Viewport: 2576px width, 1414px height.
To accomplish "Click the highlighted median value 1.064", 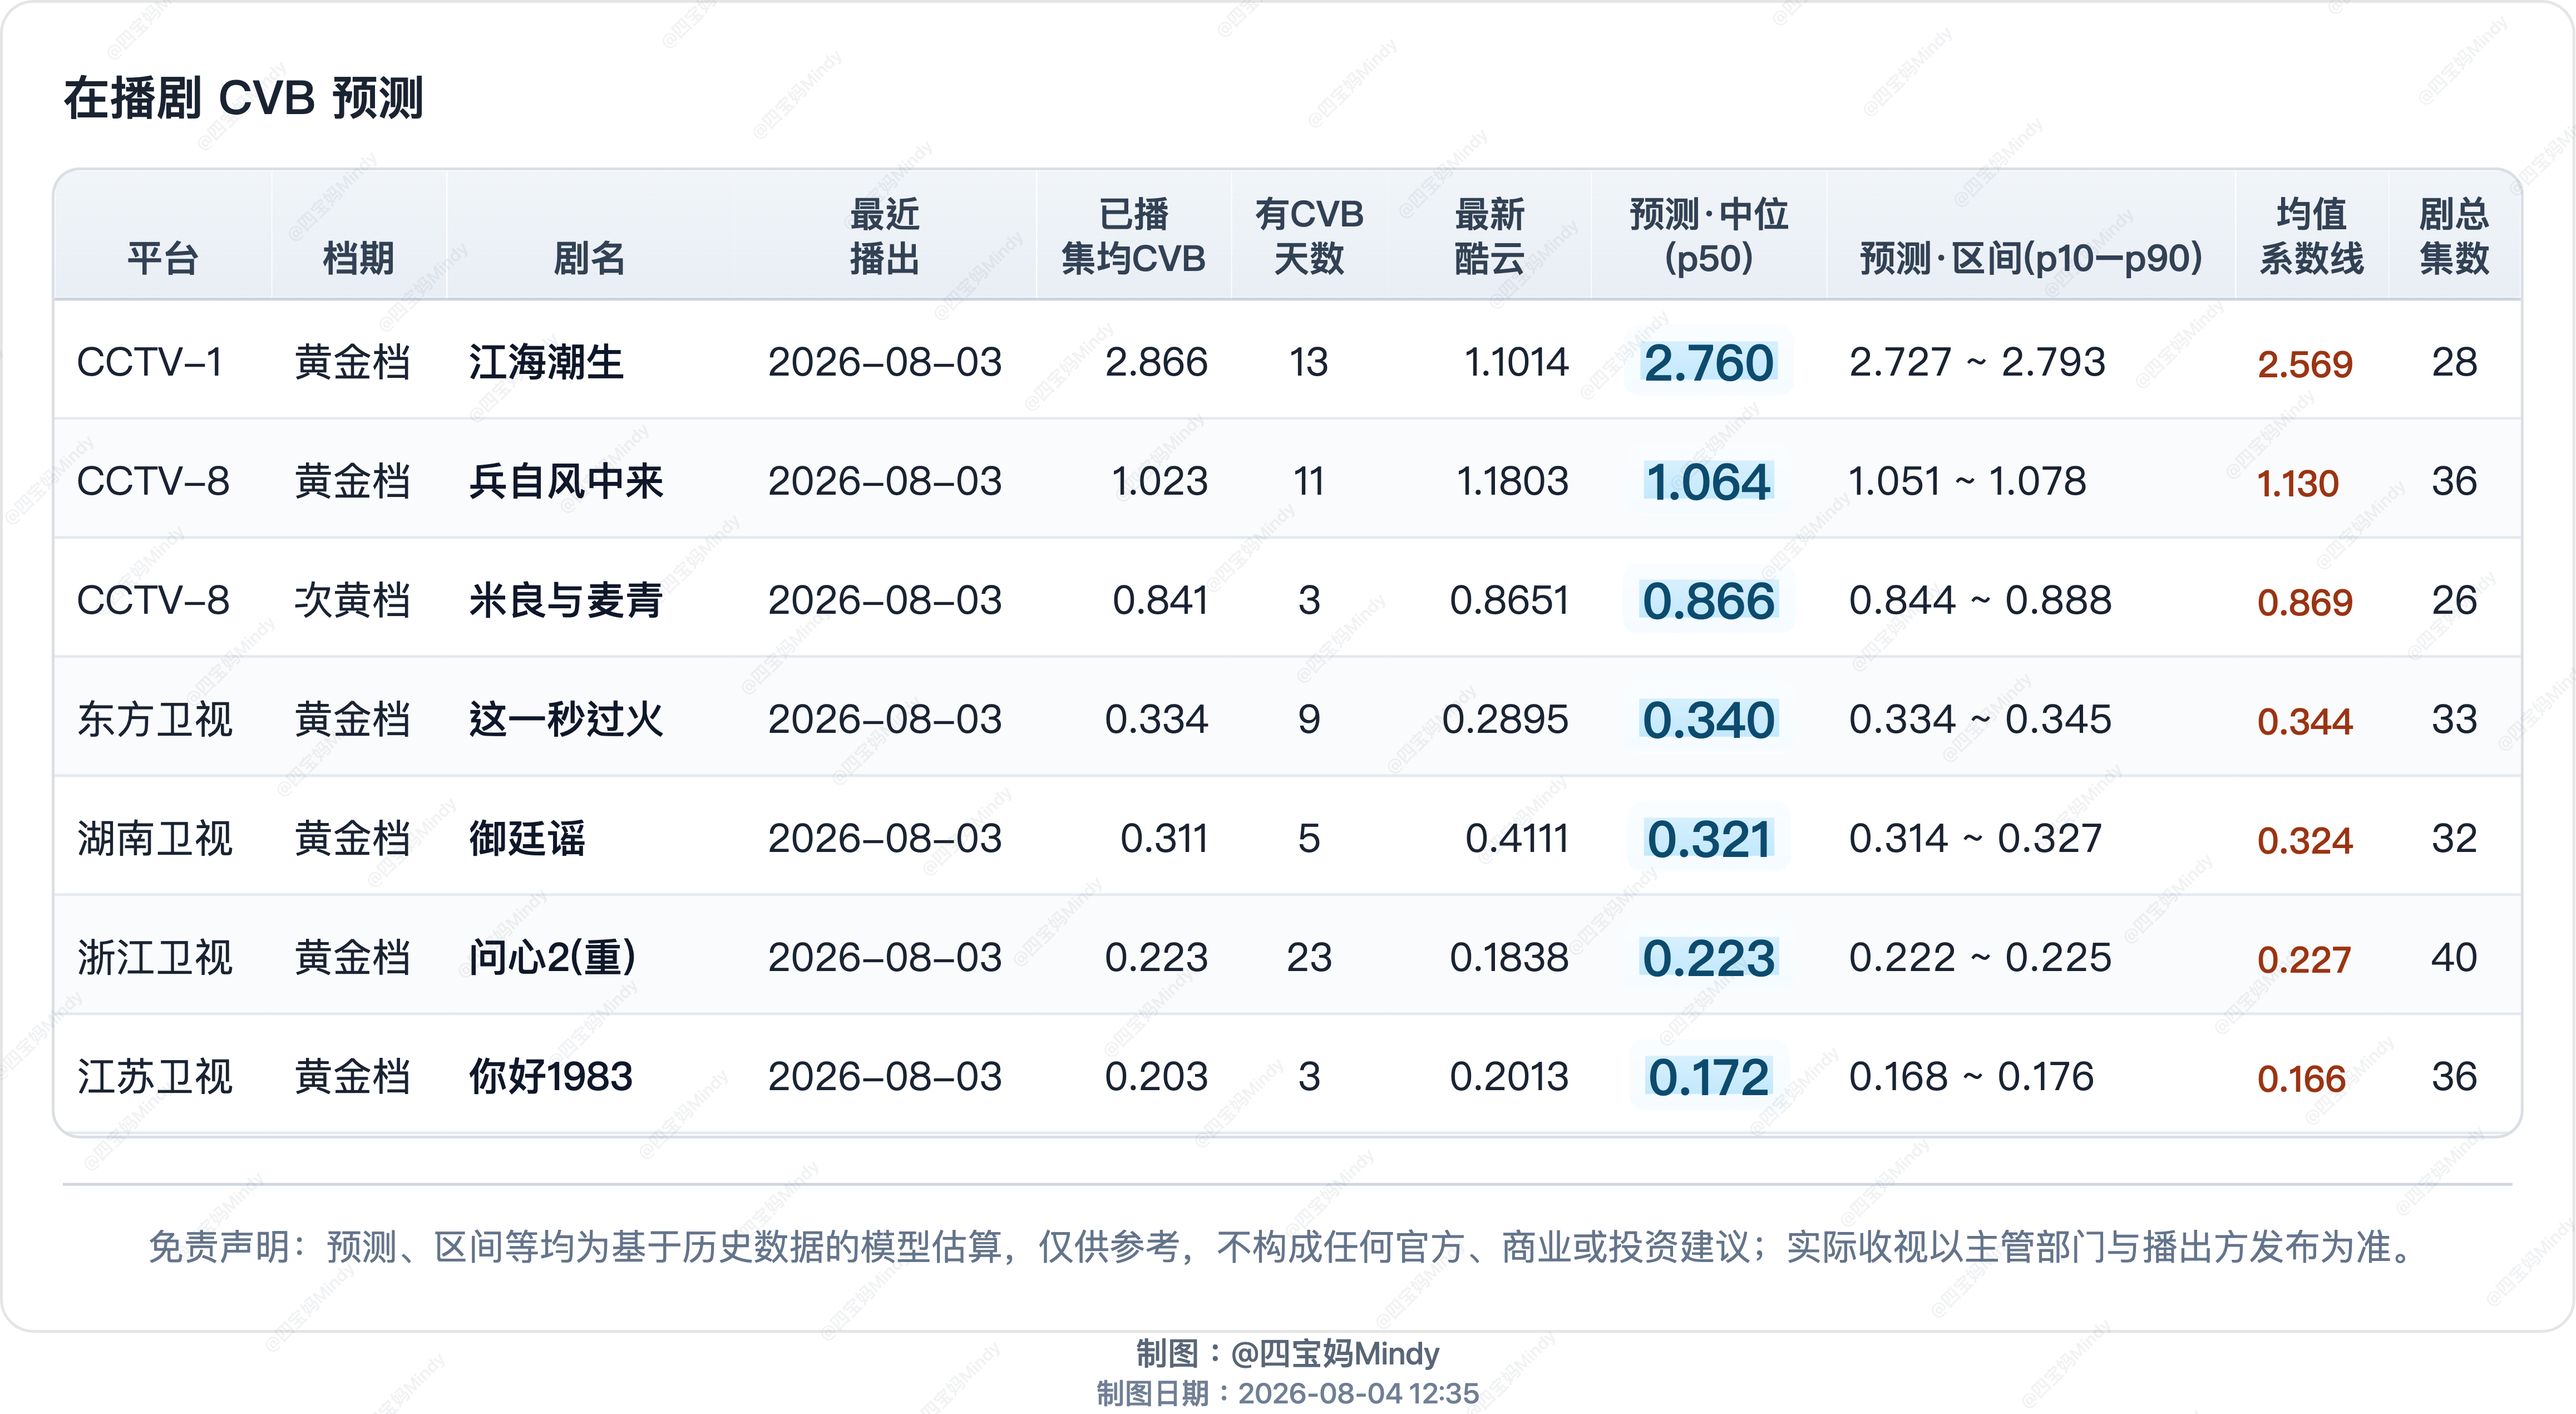I will click(1708, 481).
